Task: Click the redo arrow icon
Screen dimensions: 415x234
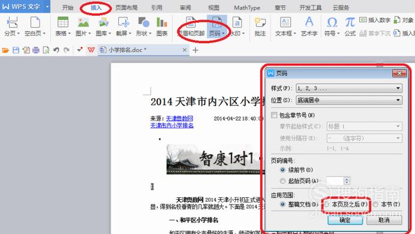Action: 67,50
